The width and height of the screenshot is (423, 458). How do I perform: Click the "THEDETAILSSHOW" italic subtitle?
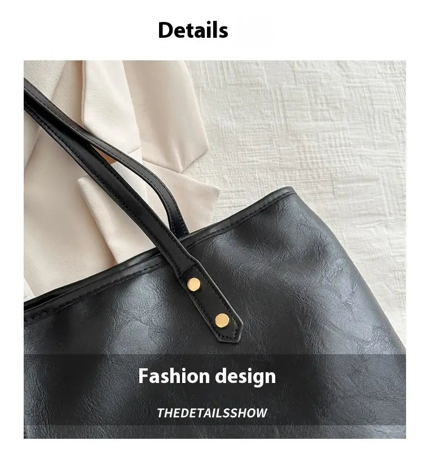pyautogui.click(x=212, y=413)
